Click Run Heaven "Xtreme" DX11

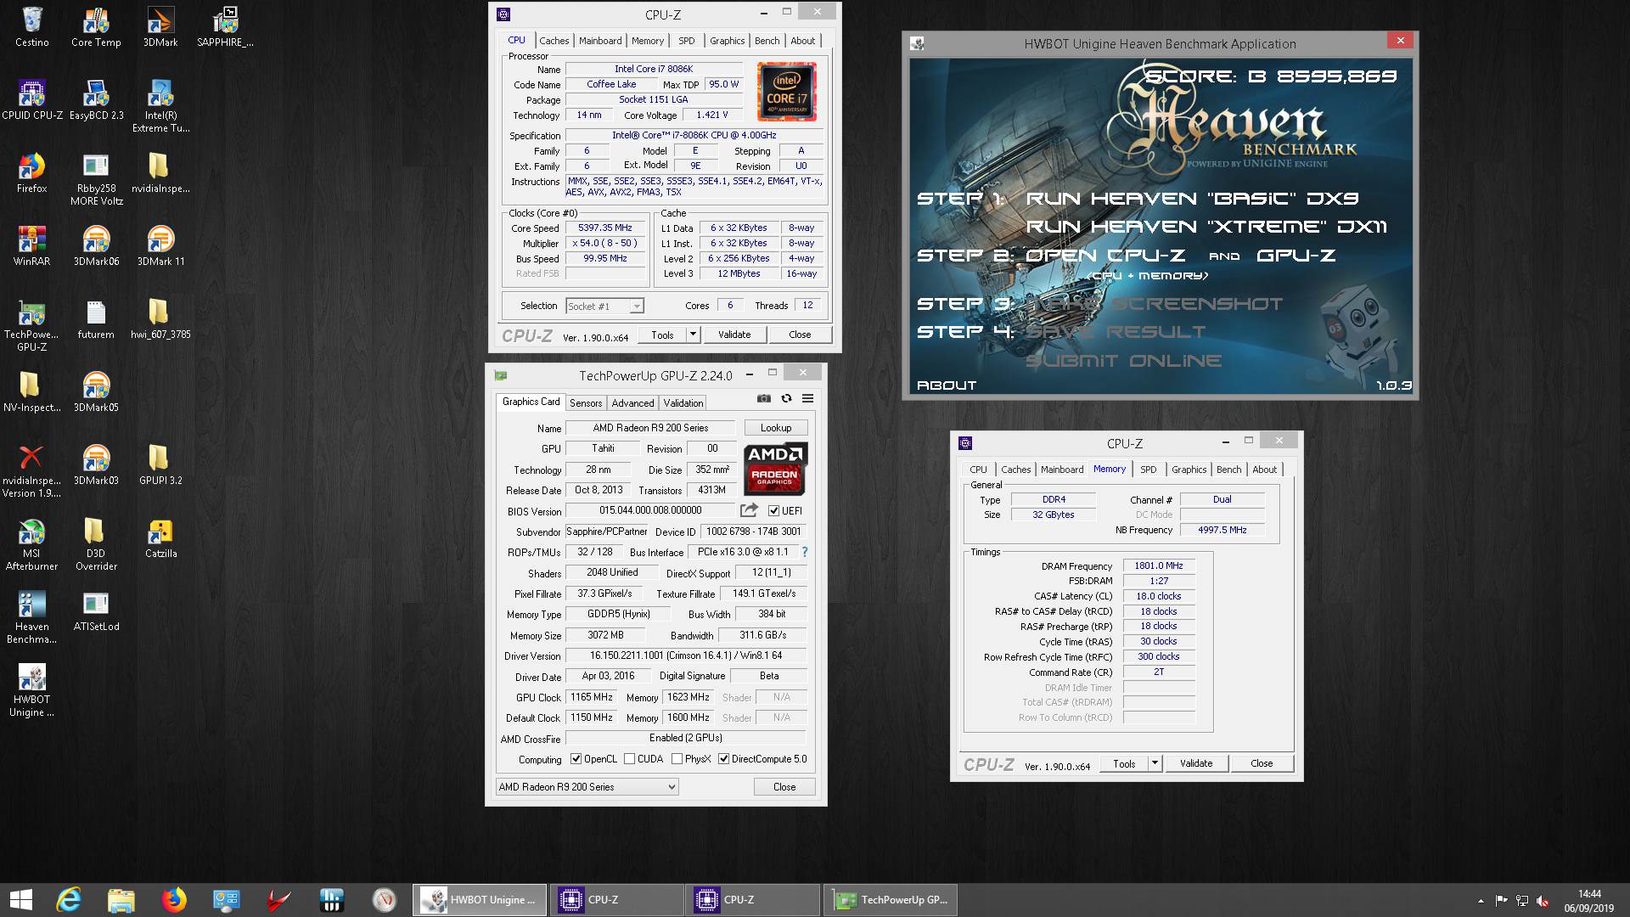[x=1206, y=227]
